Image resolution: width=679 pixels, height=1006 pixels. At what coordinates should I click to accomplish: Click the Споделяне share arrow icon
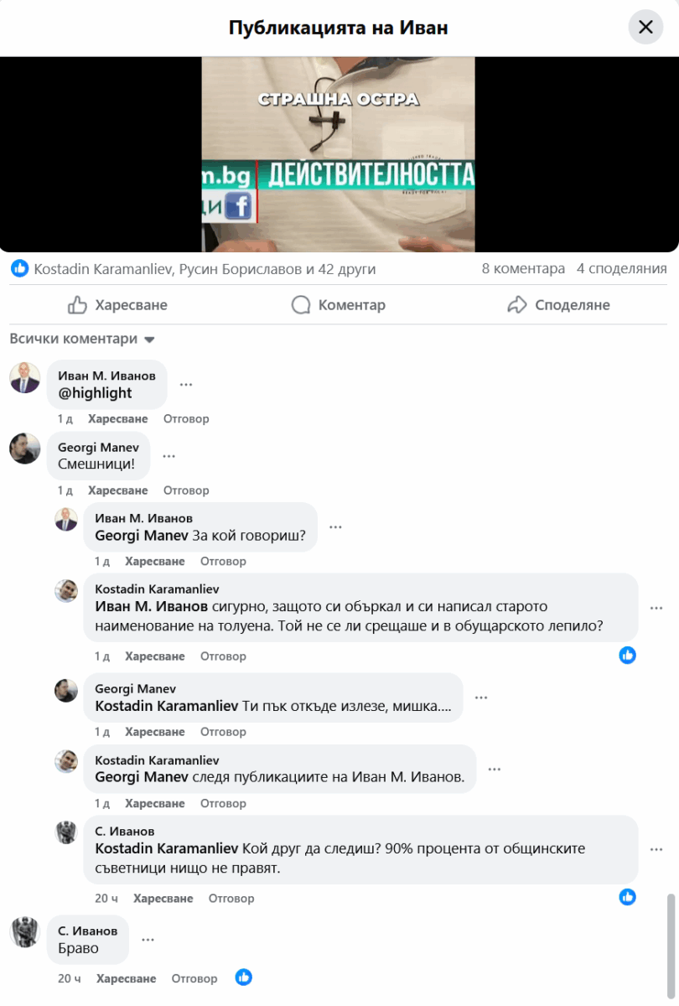point(517,305)
